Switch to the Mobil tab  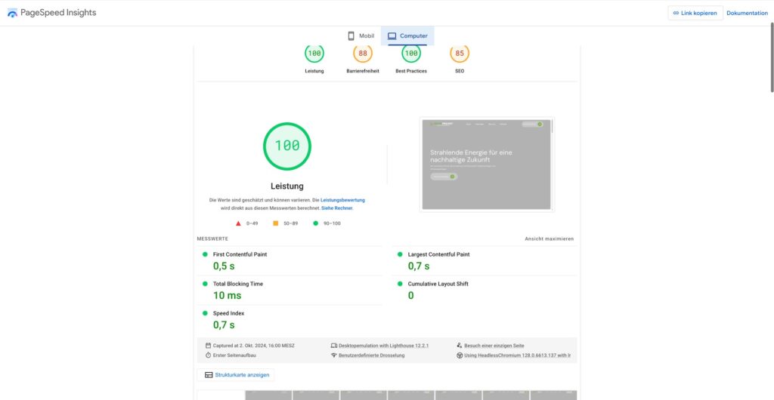pyautogui.click(x=361, y=36)
